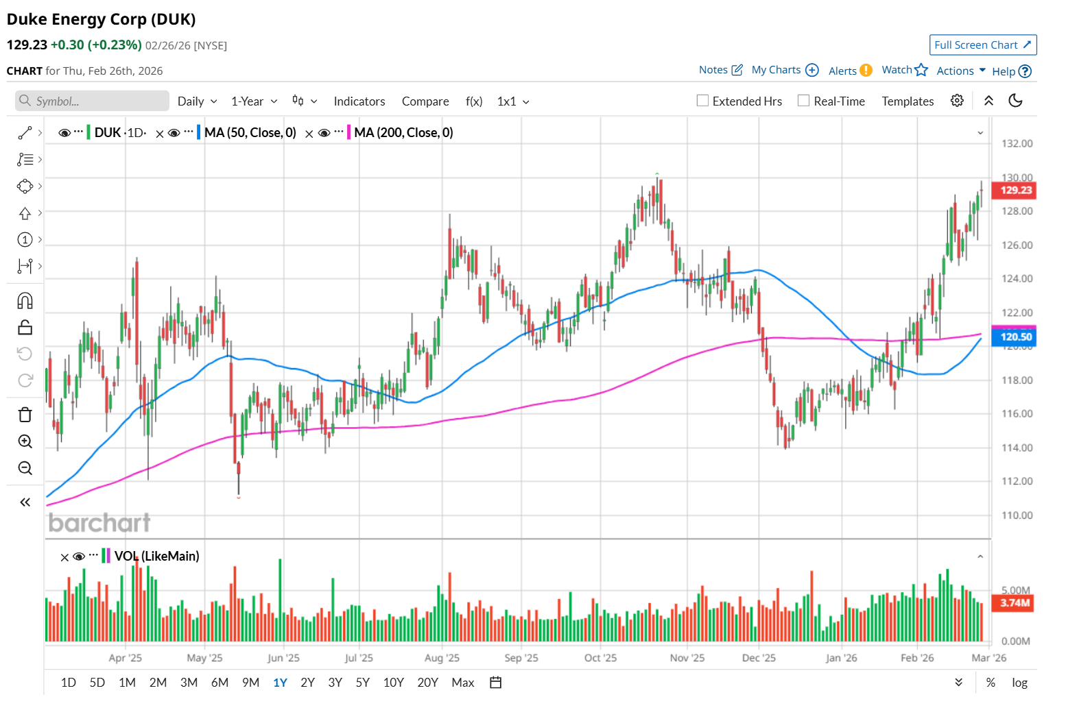Screen dimensions: 1079x708
Task: Check the Real-Time checkbox
Action: click(x=804, y=101)
